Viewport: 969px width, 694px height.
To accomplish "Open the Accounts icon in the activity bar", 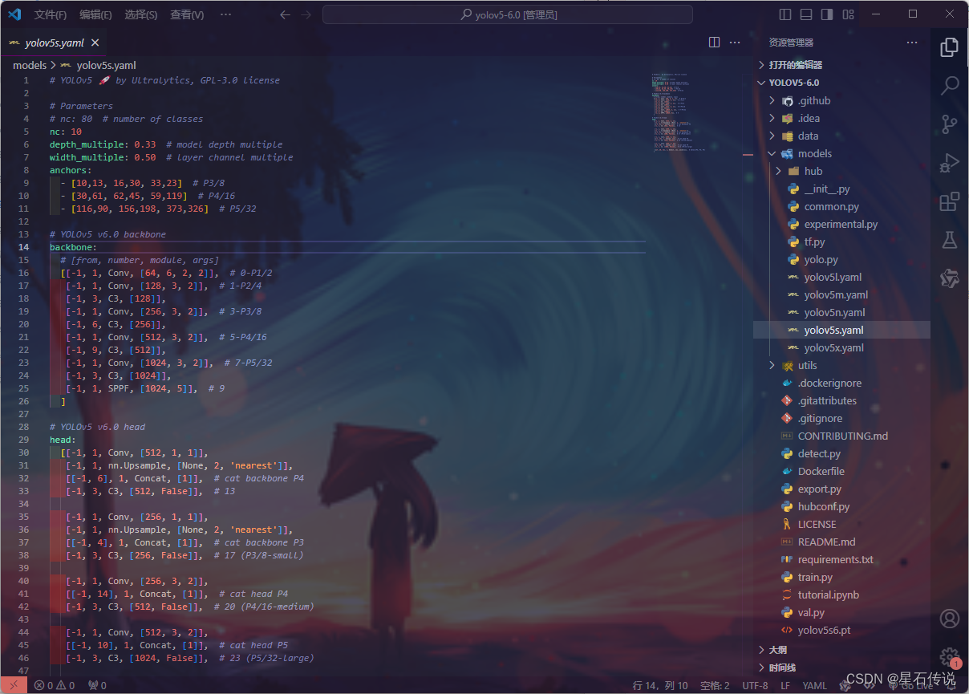I will (x=950, y=619).
